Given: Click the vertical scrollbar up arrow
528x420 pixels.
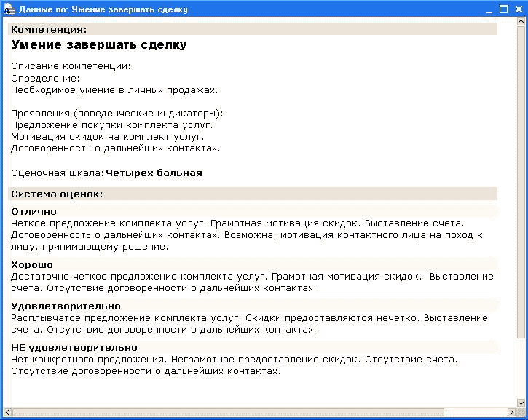Looking at the screenshot, I should [x=521, y=22].
